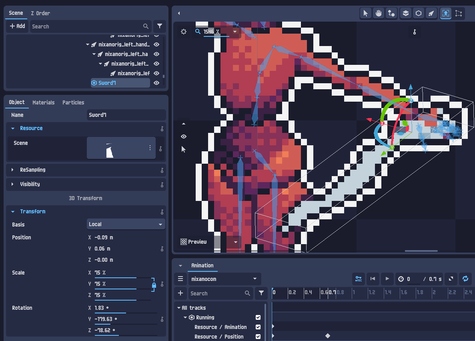The image size is (475, 341).
Task: Open the mixamocom animation dropdown
Action: click(225, 279)
